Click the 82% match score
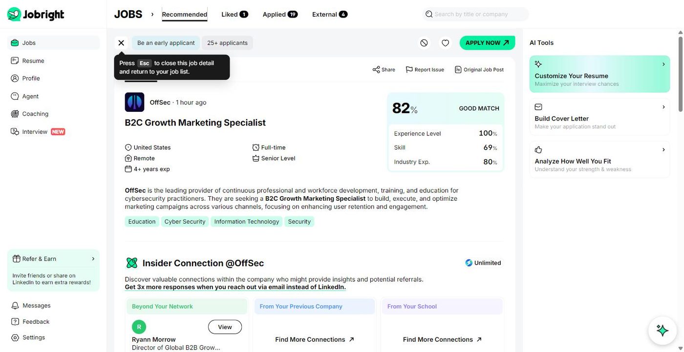The image size is (684, 352). (x=405, y=108)
